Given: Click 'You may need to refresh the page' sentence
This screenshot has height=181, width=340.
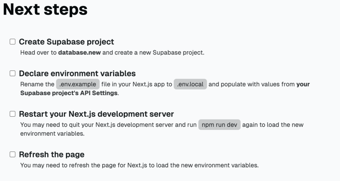Looking at the screenshot, I should 139,165.
